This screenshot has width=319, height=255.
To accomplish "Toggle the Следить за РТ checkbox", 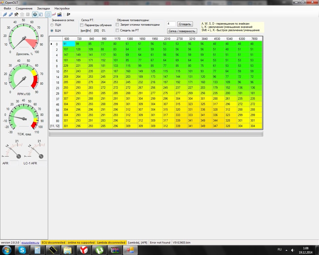I will click(x=117, y=31).
